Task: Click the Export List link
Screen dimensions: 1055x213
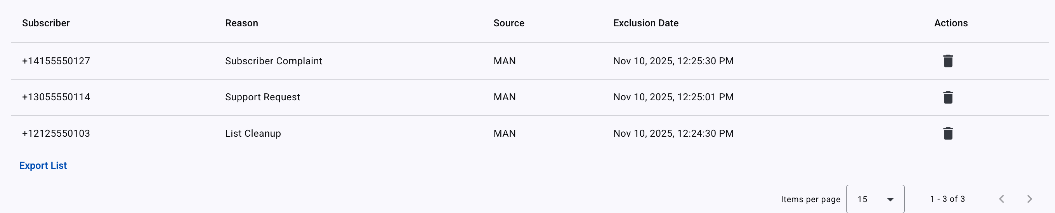Action: tap(43, 166)
